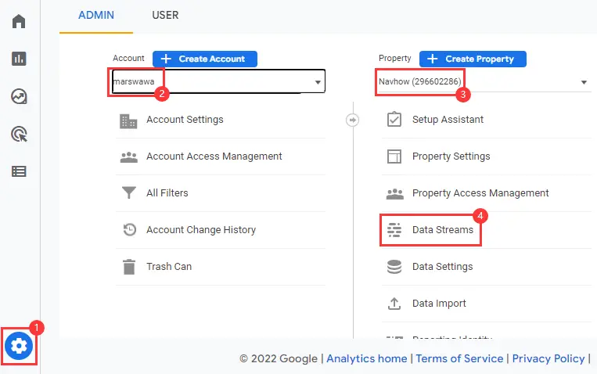The height and width of the screenshot is (374, 597).
Task: Follow the Terms of Service link
Action: (459, 359)
